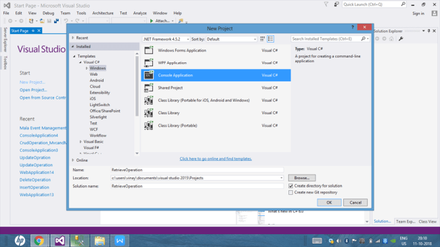Click the Open Project... link on Start Page
This screenshot has height=247, width=440.
tap(33, 90)
